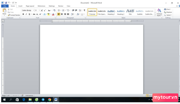Click the Decrease Indent icon
Screen dimensions: 180x104
pos(73,11)
